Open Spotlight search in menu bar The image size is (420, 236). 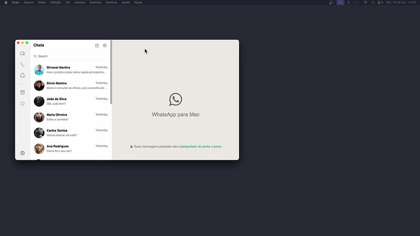373,3
